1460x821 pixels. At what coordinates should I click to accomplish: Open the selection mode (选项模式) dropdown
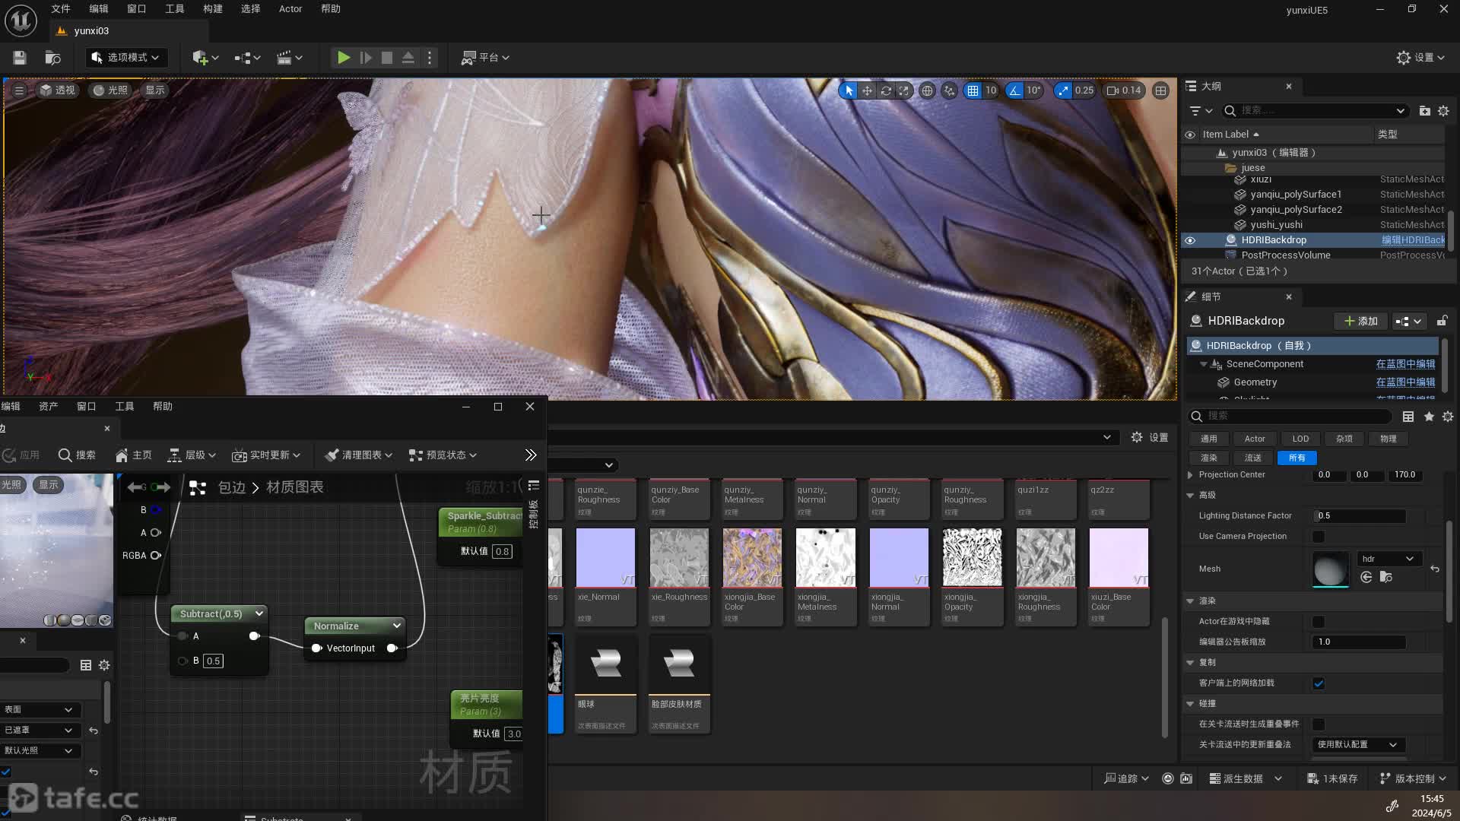coord(125,58)
